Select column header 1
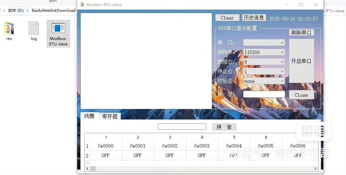346x175 pixels. [x=106, y=137]
